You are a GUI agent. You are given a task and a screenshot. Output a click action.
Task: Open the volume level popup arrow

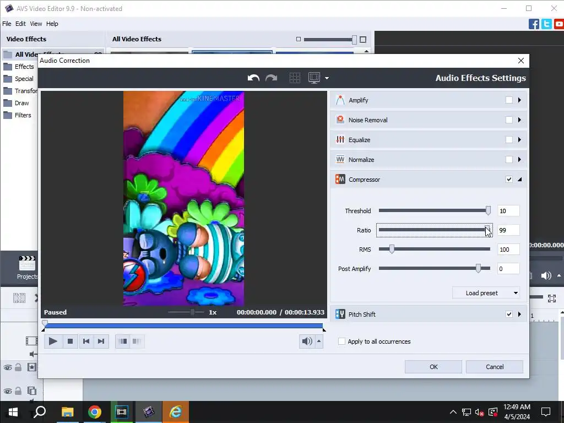(x=319, y=341)
